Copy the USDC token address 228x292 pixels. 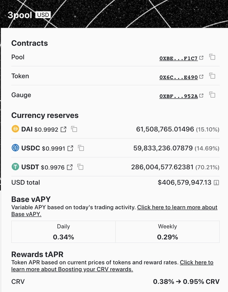point(81,148)
